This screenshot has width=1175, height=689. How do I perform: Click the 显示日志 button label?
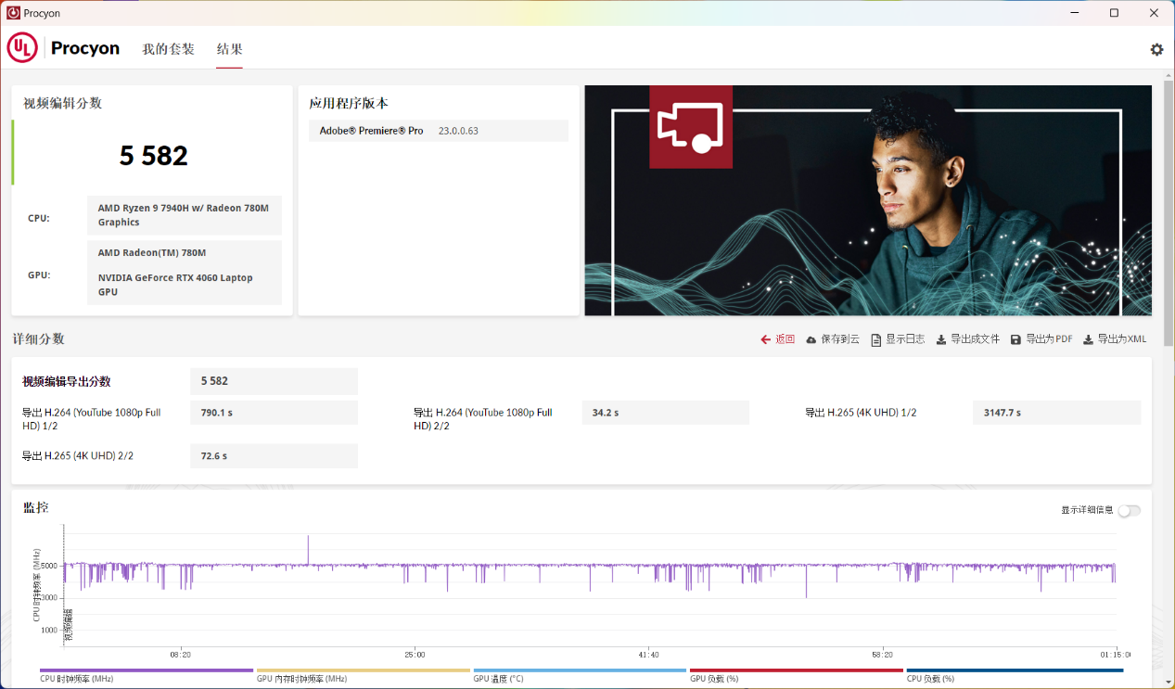[905, 339]
